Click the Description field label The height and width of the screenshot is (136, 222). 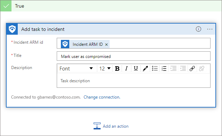(22, 68)
